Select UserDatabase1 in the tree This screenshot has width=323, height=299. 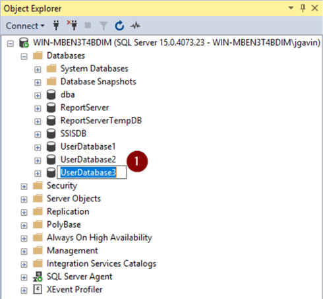pos(88,147)
